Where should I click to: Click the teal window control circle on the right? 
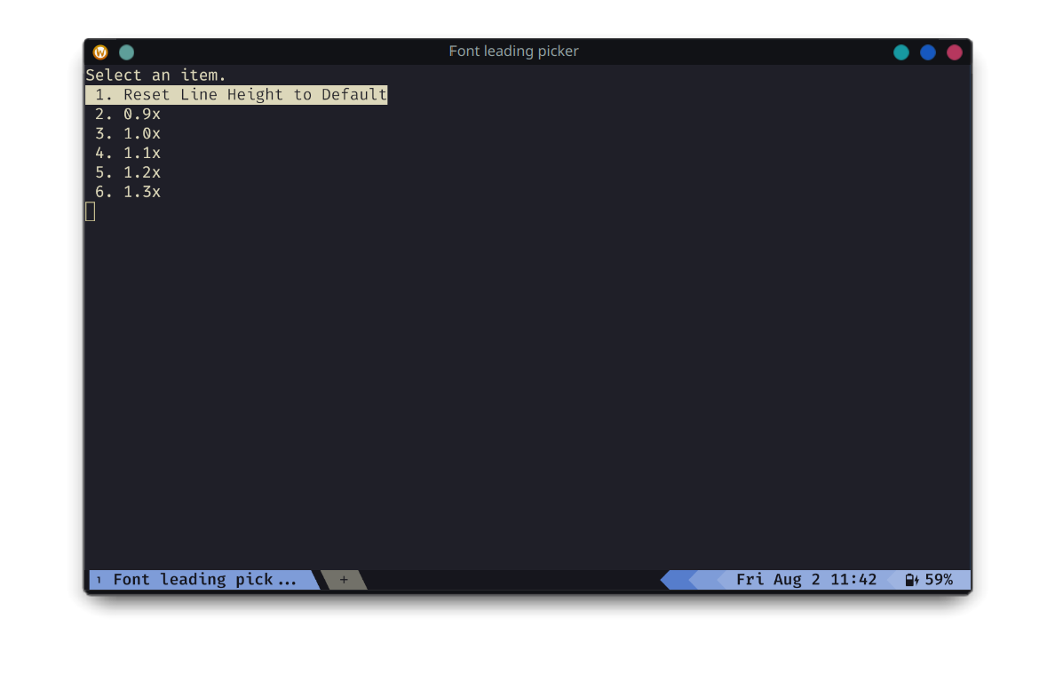point(901,52)
